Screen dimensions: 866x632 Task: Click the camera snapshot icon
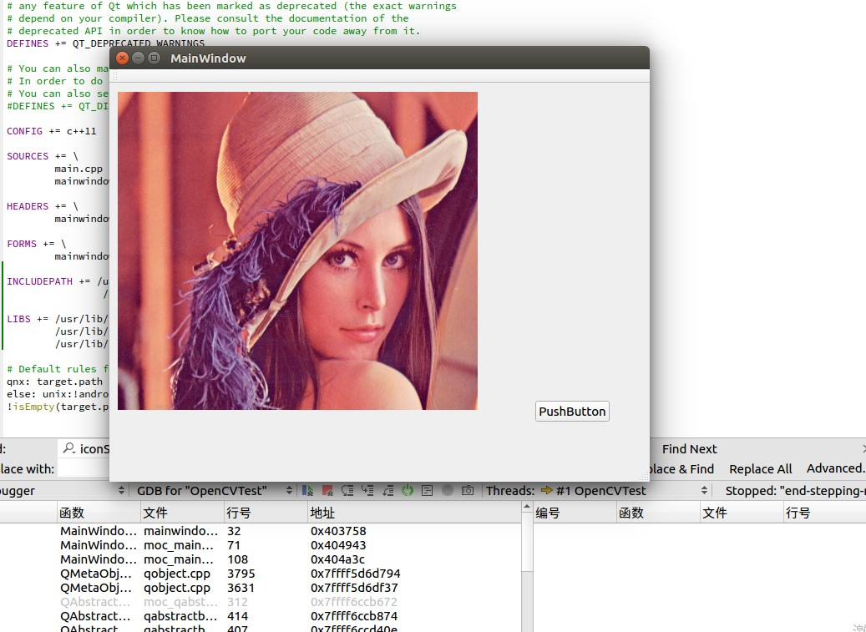(x=468, y=490)
